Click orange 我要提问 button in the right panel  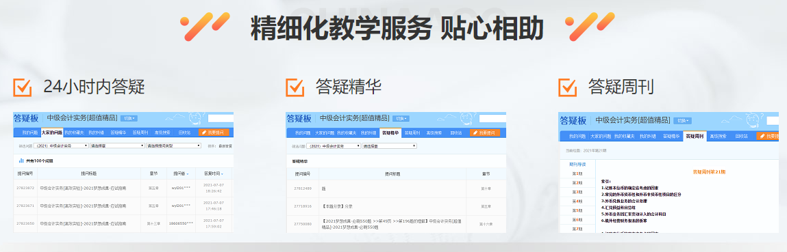pos(767,136)
